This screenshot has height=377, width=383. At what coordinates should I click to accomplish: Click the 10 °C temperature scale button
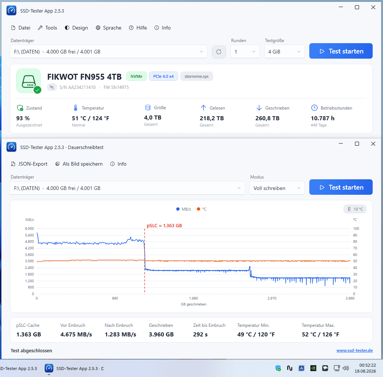click(x=355, y=209)
